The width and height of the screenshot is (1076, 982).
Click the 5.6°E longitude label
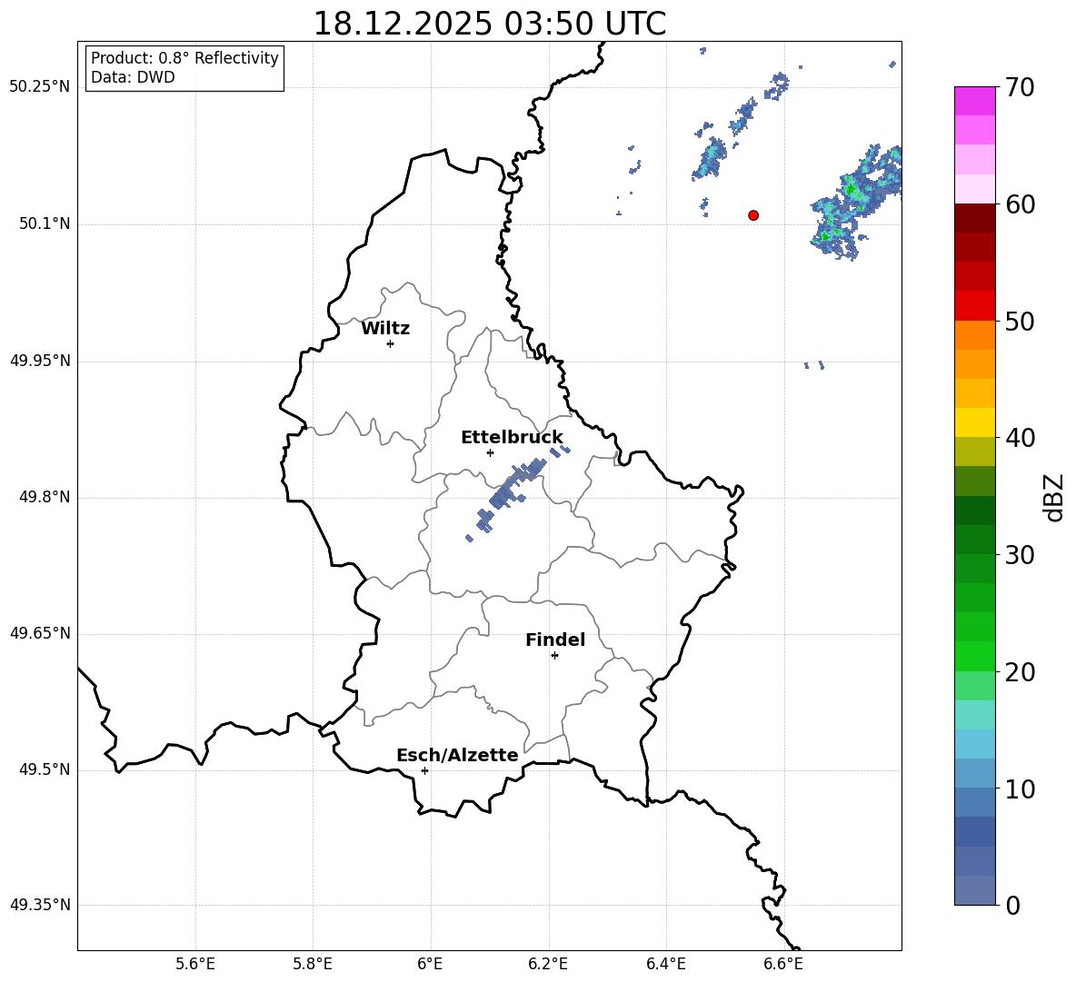click(195, 964)
